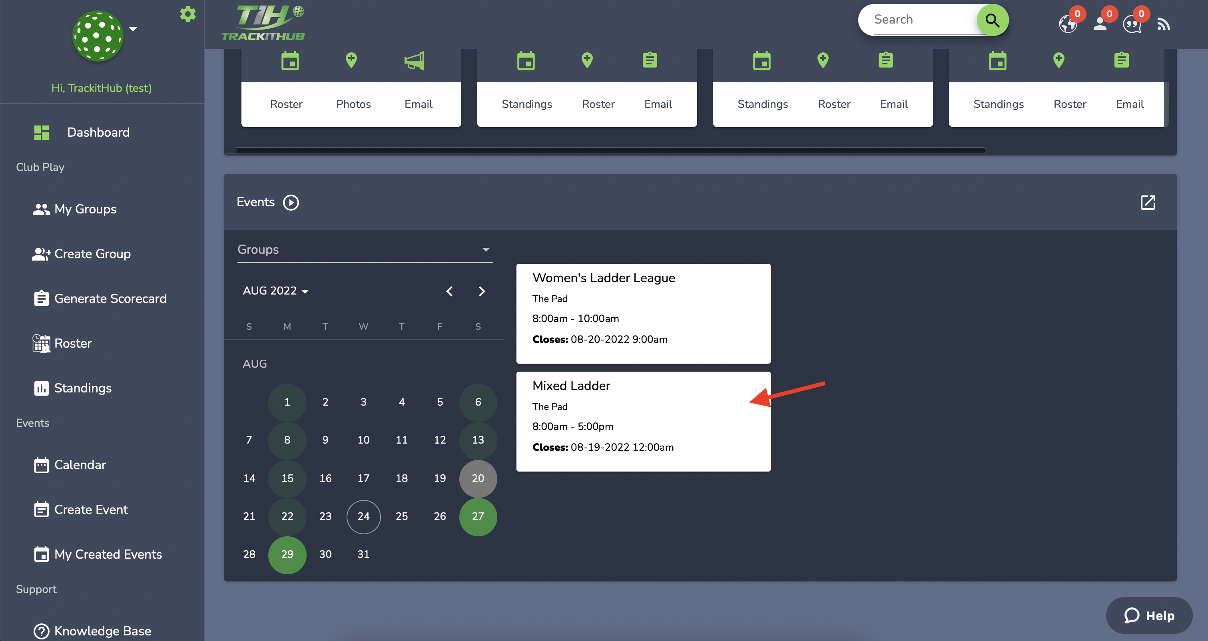Select August 20 on calendar
The image size is (1208, 641).
pyautogui.click(x=478, y=479)
